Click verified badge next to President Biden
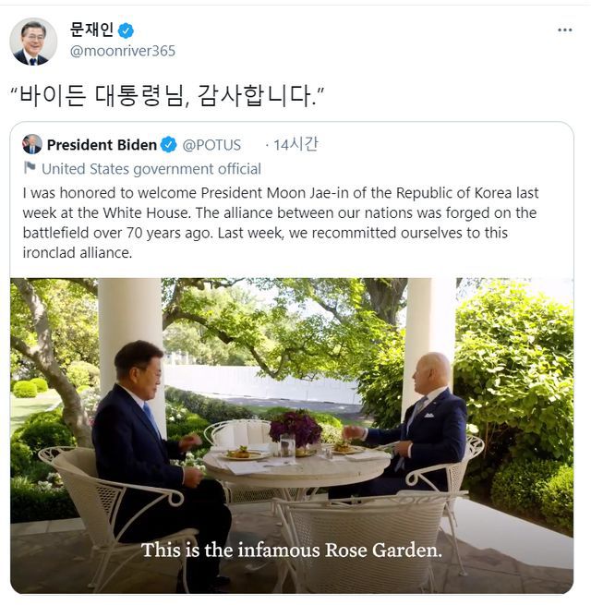Viewport: 591px width, 605px height. (169, 145)
